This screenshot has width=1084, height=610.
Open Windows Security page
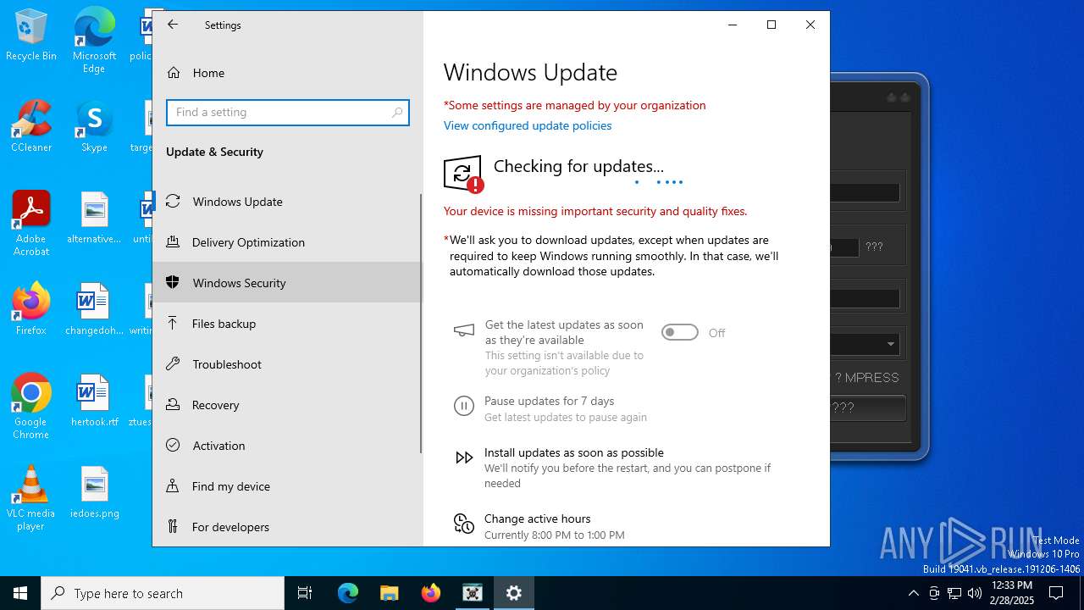tap(286, 283)
